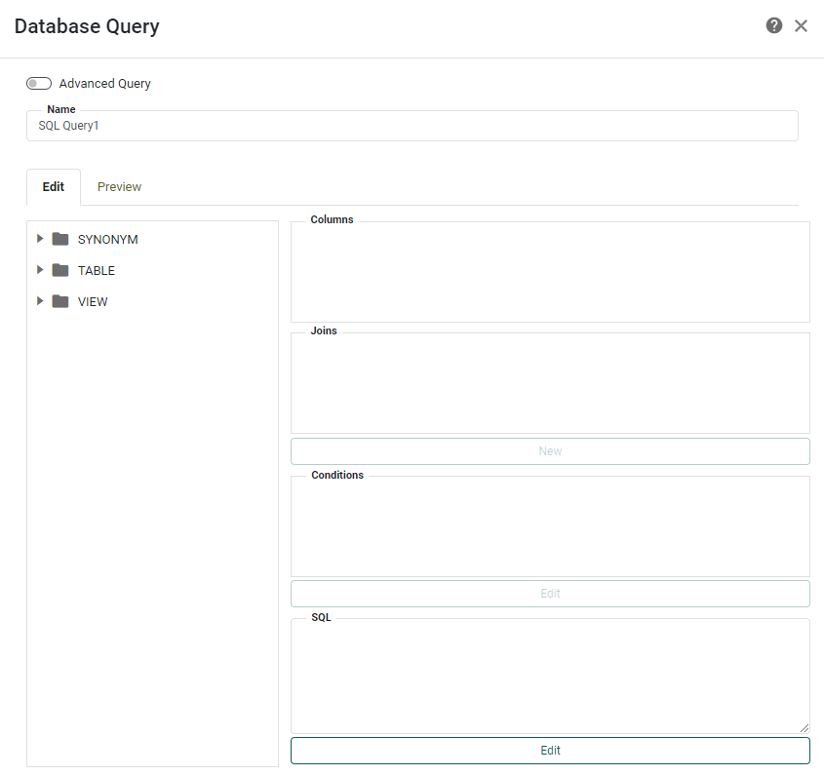Expand the SYNONYM tree node
The height and width of the screenshot is (776, 824).
[x=39, y=239]
